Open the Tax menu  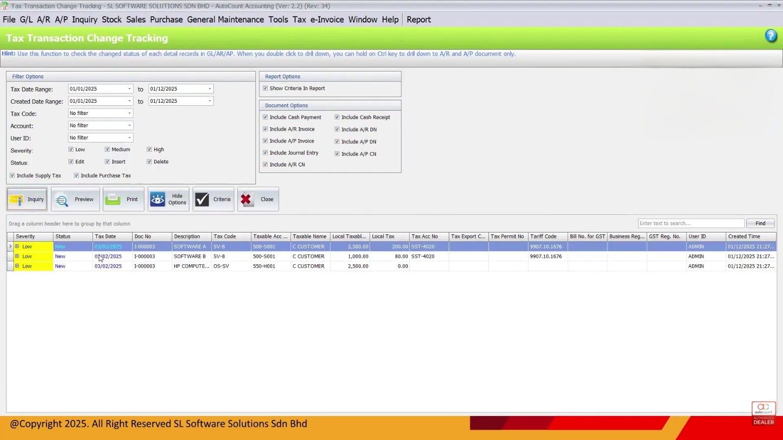coord(299,20)
